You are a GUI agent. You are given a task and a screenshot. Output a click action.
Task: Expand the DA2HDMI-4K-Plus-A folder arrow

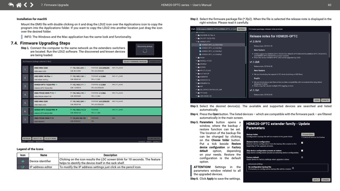(x=196, y=35)
